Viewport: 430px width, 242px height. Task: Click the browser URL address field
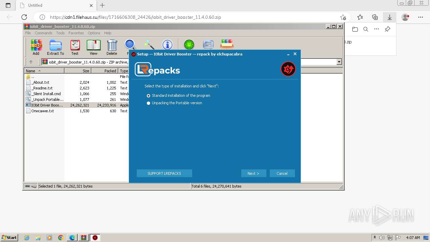[x=191, y=17]
